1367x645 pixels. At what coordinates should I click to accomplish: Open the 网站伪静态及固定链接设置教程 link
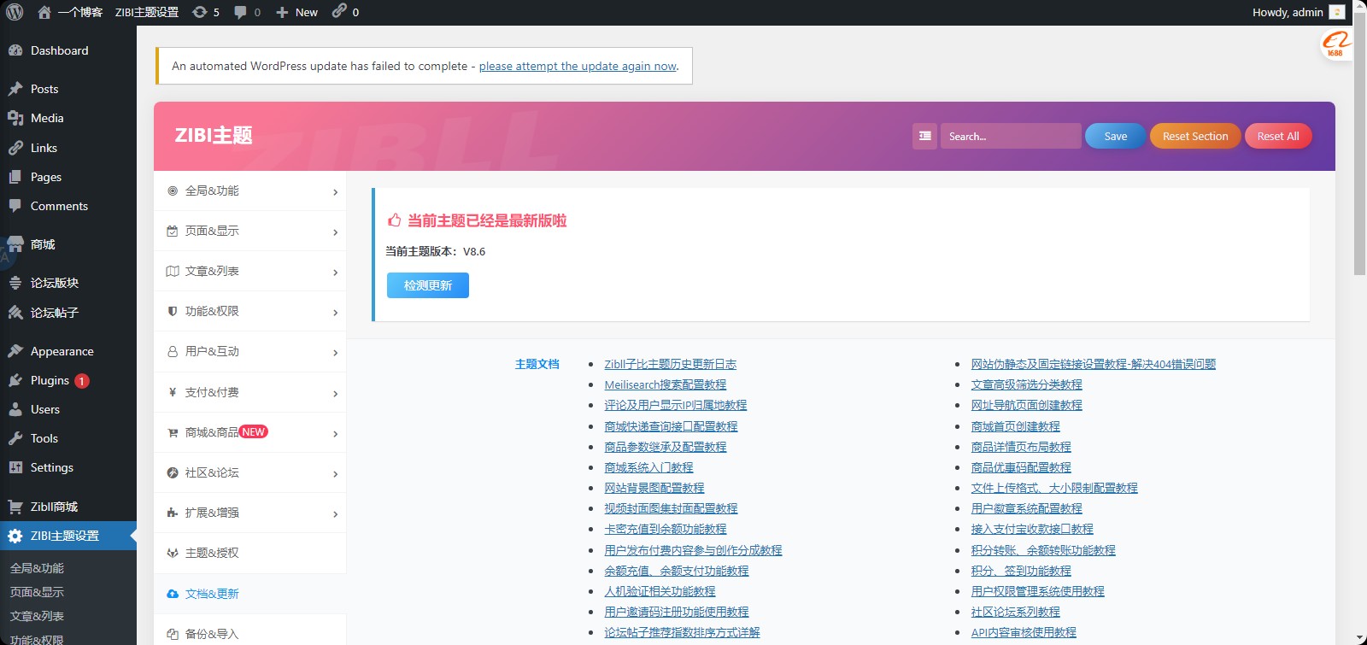(1094, 364)
